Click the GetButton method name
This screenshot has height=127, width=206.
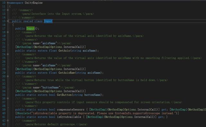click(x=64, y=95)
